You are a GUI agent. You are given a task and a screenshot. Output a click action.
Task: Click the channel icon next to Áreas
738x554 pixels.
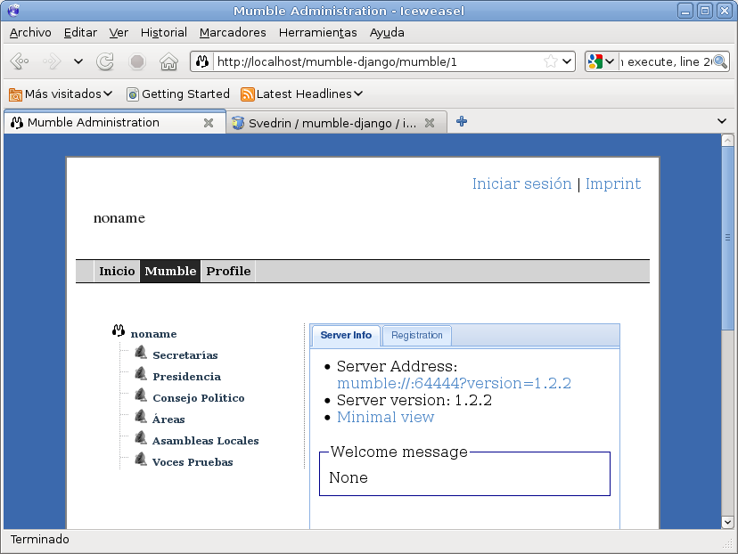tap(140, 416)
